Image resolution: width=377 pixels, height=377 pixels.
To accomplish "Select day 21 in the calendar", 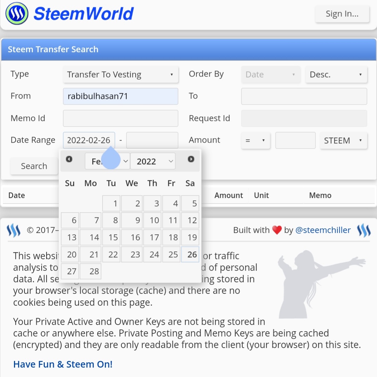I will click(90, 254).
